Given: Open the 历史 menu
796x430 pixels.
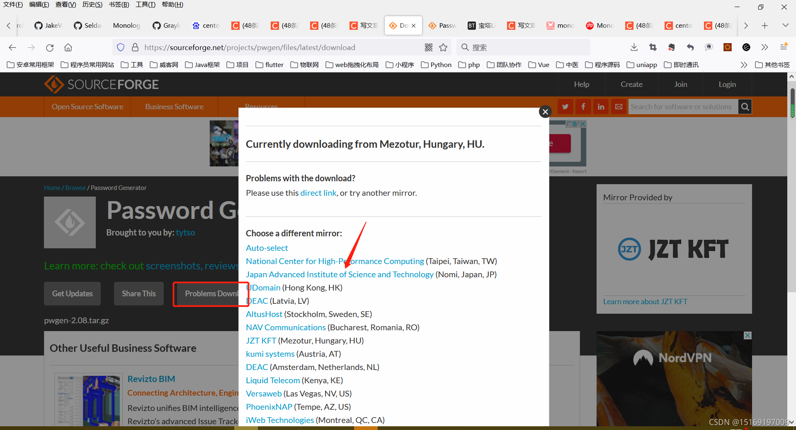Looking at the screenshot, I should point(92,5).
